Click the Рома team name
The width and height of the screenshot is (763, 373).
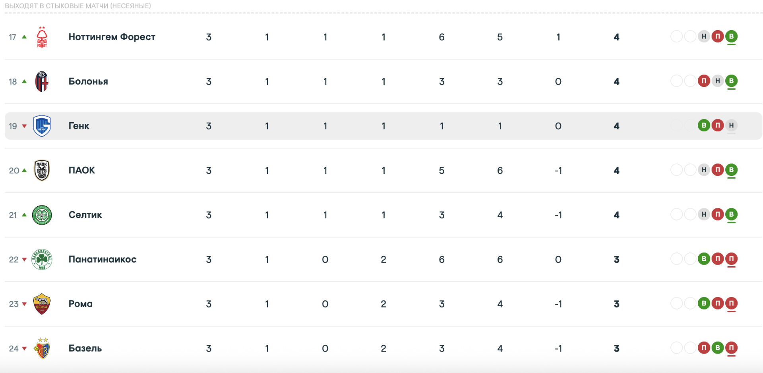[81, 304]
